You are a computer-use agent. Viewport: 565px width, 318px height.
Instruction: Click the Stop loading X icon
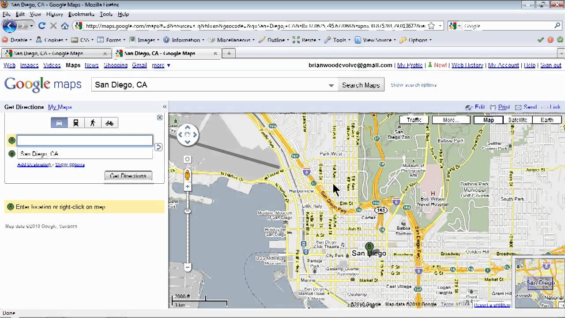coord(53,26)
